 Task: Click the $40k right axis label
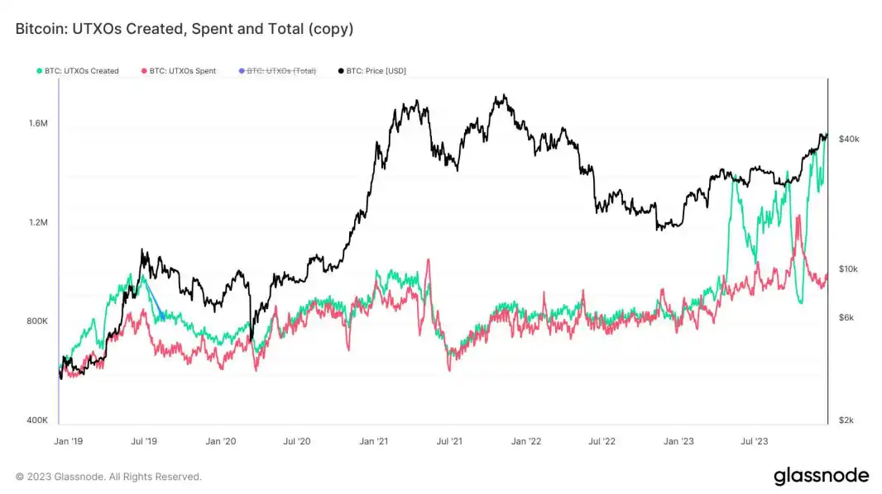tap(849, 140)
